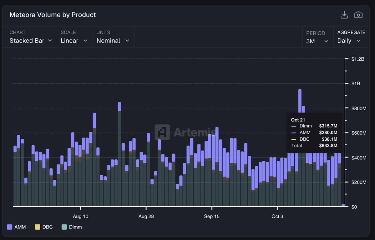The height and width of the screenshot is (240, 375).
Task: Click the Oct 3 x-axis label
Action: tap(277, 216)
